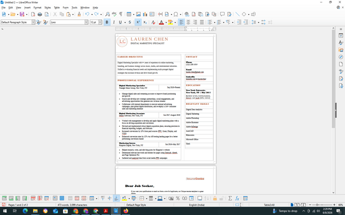Open the sidebar Navigator panel
Image resolution: width=345 pixels, height=215 pixels.
(341, 57)
